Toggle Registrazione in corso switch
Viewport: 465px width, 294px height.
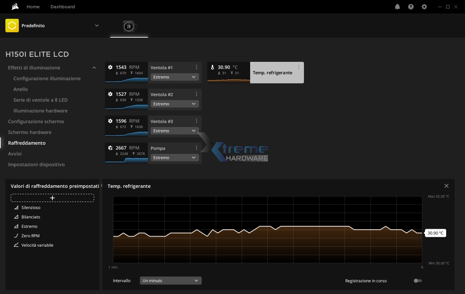[x=418, y=281]
